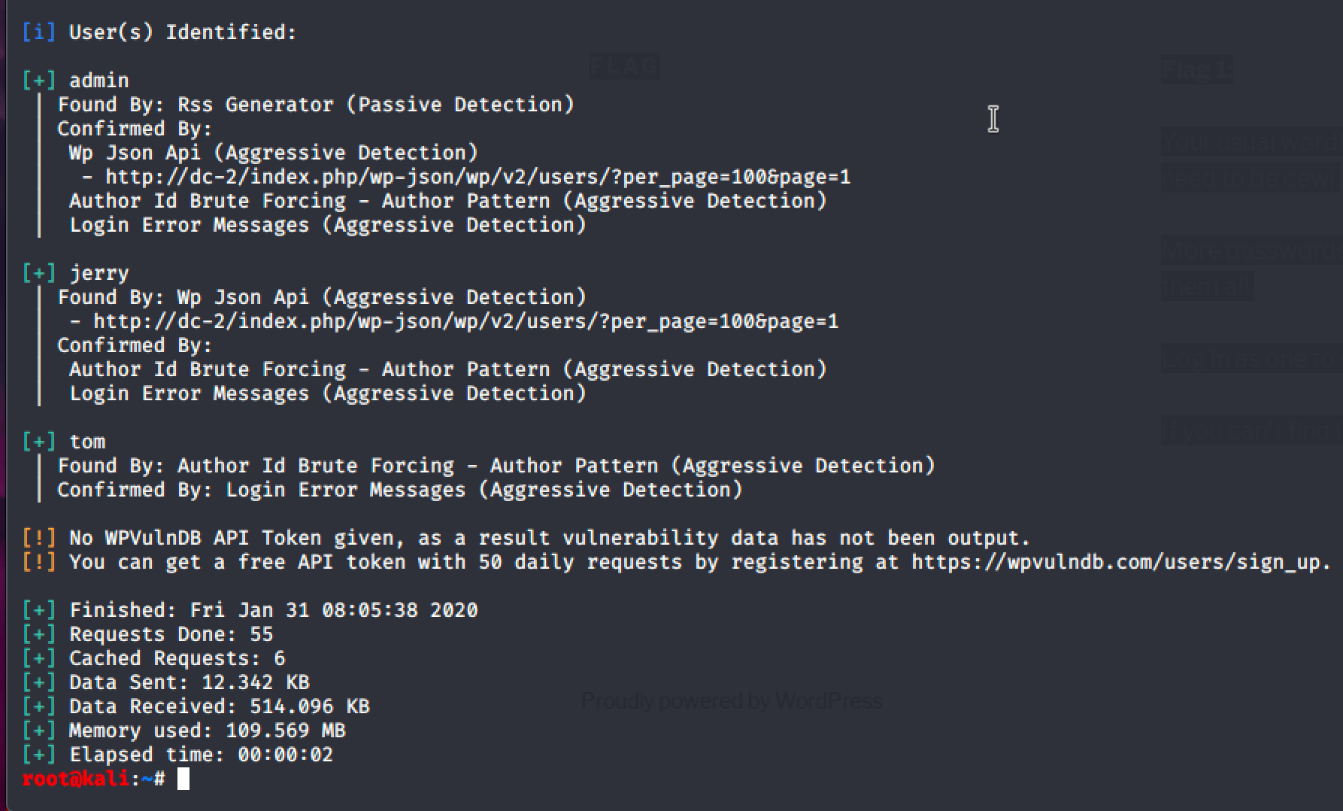Click the "Data Sent: 12.342 KB" line
Screen dimensions: 1343x811
click(189, 682)
